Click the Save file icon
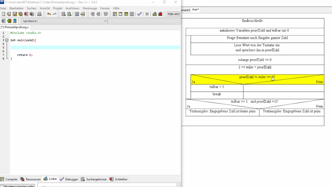332x187 pixels. 15,14
